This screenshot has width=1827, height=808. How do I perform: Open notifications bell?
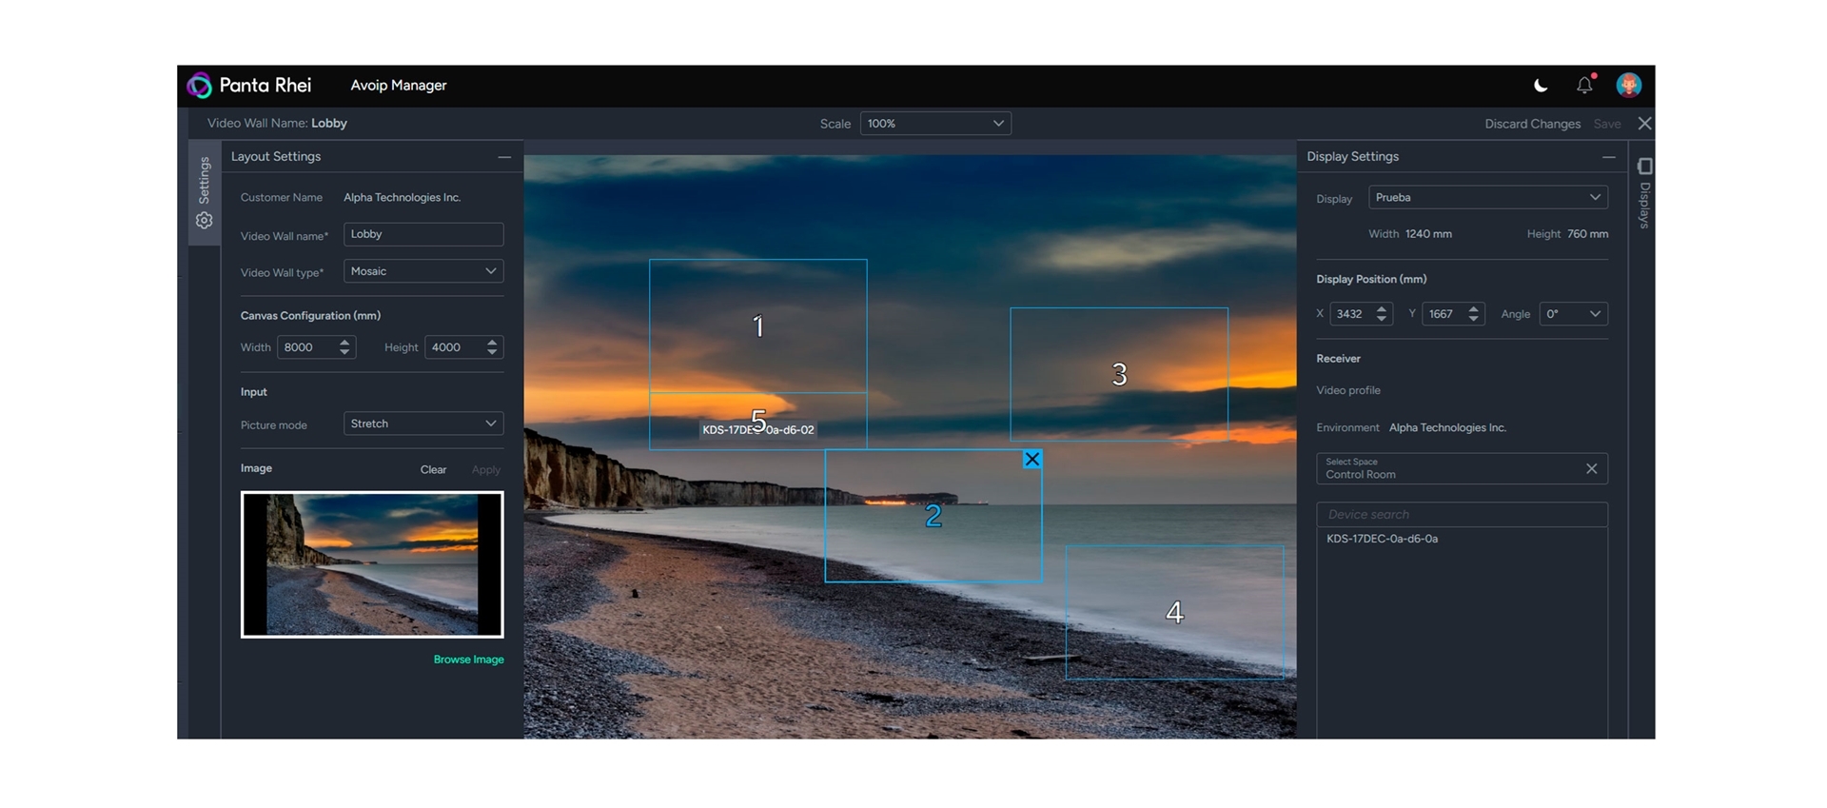tap(1584, 86)
